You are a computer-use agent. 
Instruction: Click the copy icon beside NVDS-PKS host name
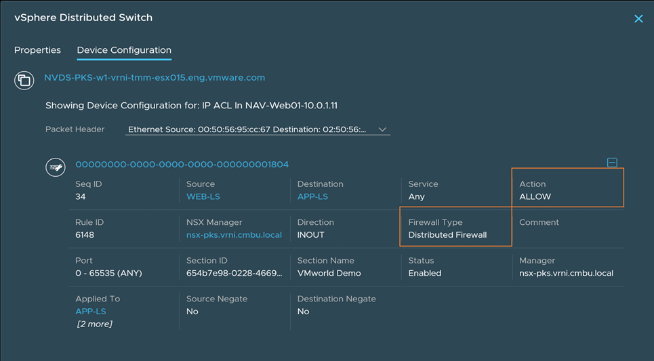coord(24,81)
